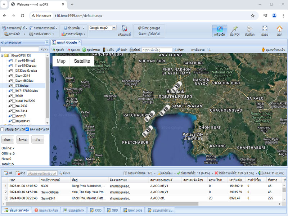Click the กรุณาเพิ่มที่อยู่ address input field
Image resolution: width=288 pixels, height=216 pixels.
point(157,50)
